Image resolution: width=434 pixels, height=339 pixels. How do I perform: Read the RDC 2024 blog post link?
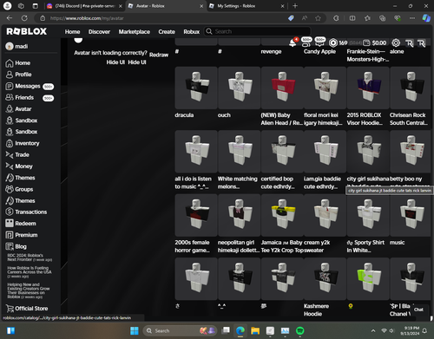coord(30,258)
